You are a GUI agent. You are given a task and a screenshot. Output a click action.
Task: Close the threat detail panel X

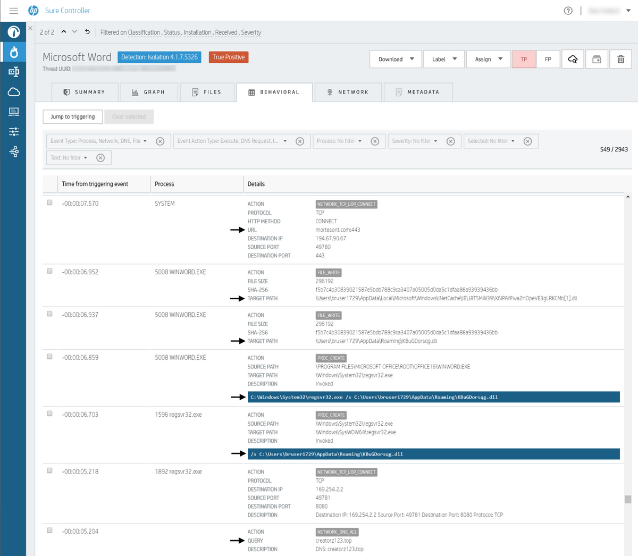[30, 28]
